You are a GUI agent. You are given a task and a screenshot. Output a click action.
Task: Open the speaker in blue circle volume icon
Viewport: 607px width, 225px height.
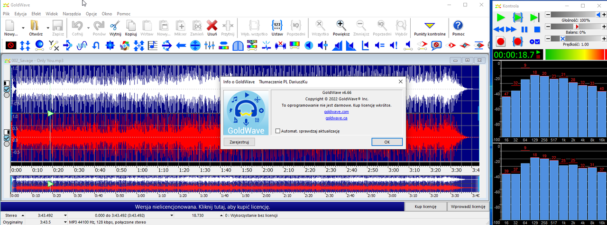(x=309, y=45)
